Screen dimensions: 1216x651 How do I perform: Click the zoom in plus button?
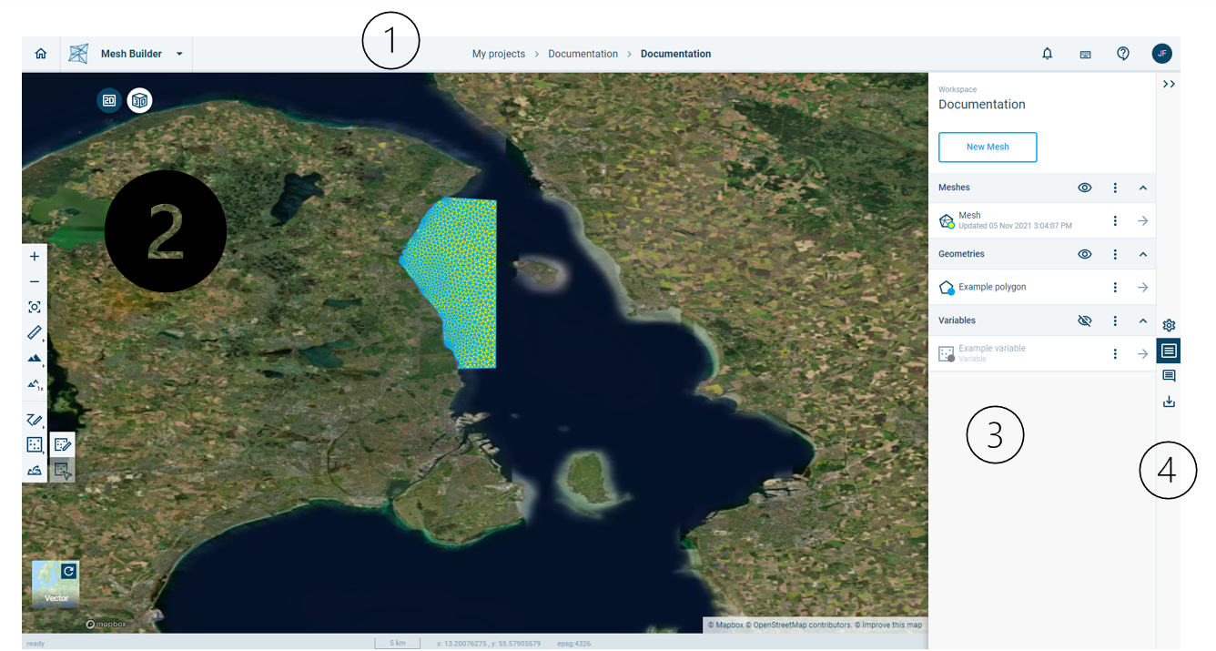tap(35, 257)
